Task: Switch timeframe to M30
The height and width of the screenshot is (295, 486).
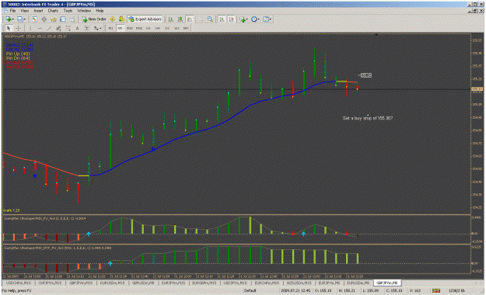Action: click(x=139, y=28)
